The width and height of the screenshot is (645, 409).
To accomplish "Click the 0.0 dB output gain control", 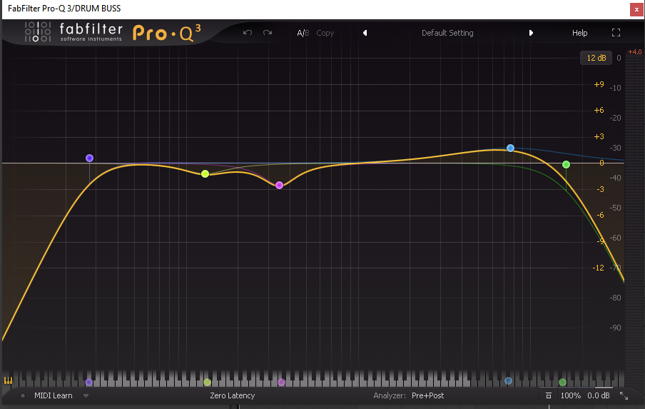I will [x=598, y=395].
